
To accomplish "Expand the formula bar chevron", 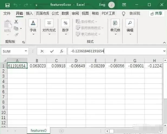I will pos(164,51).
